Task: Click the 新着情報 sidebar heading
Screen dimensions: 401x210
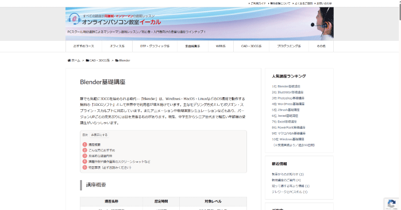Action: (x=279, y=164)
